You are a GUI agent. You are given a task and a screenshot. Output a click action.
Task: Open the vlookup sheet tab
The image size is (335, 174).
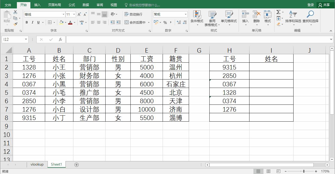37,164
